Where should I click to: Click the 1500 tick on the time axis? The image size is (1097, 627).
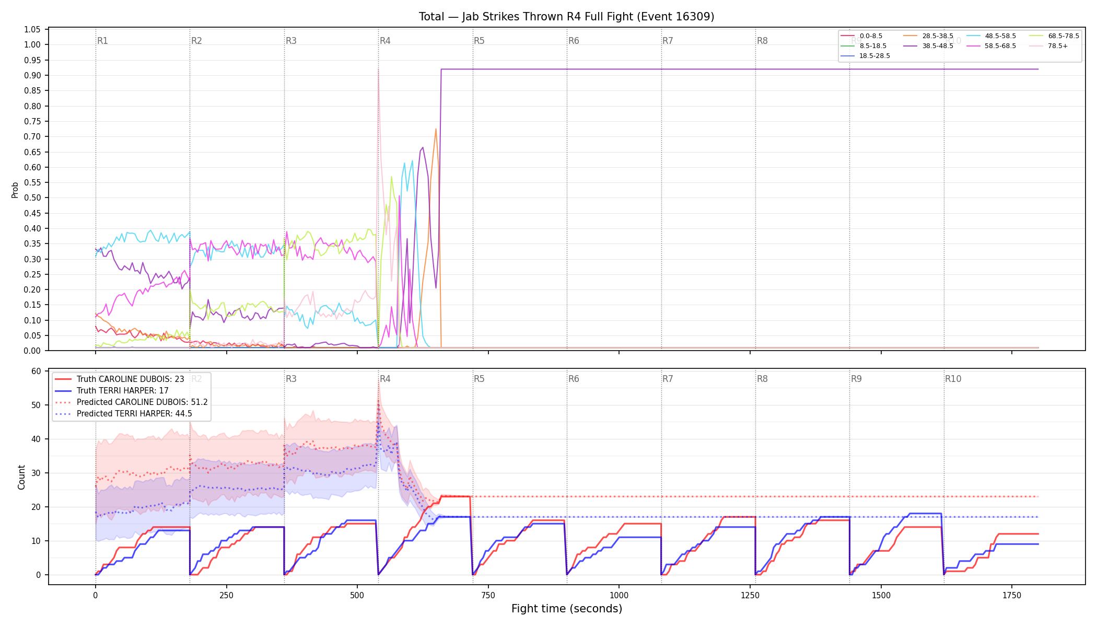(x=881, y=595)
